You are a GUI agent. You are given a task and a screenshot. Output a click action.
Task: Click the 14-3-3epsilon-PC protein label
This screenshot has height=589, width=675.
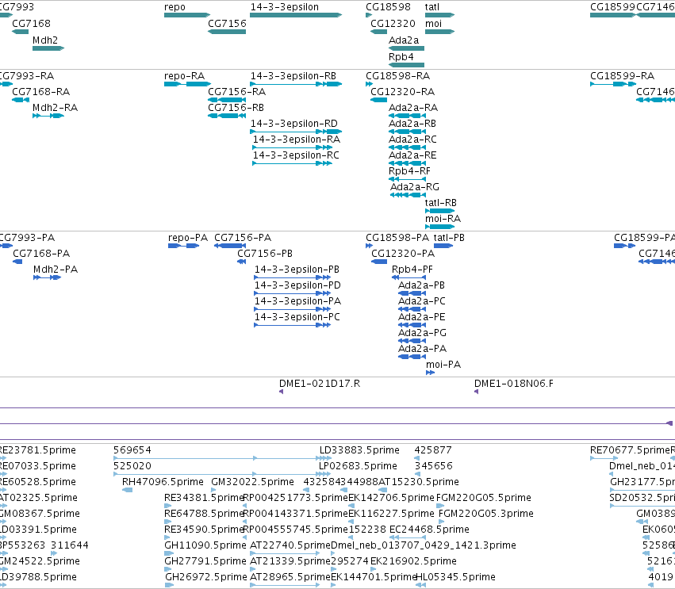click(x=297, y=317)
